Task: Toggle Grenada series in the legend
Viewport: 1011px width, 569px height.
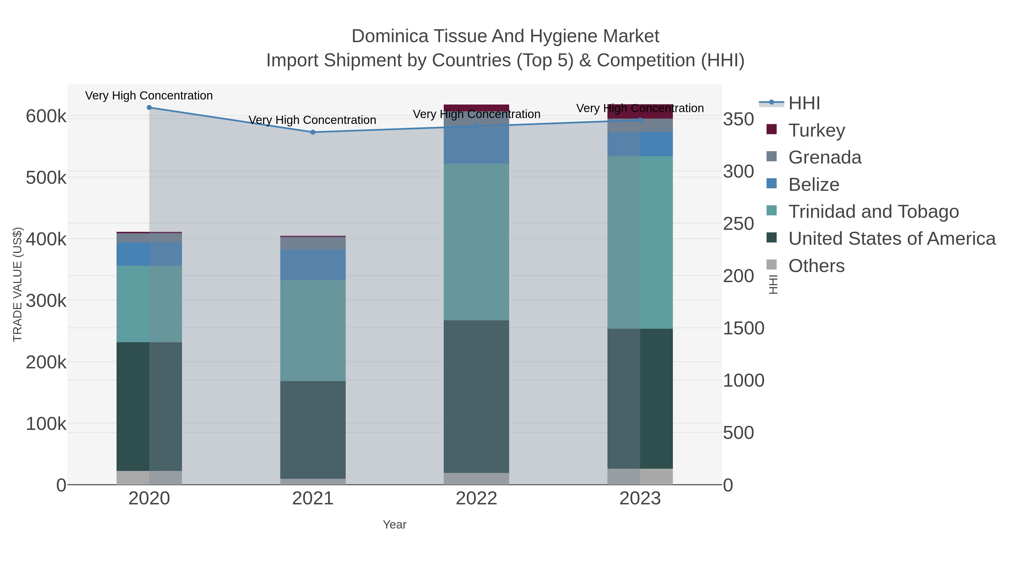Action: (x=814, y=157)
